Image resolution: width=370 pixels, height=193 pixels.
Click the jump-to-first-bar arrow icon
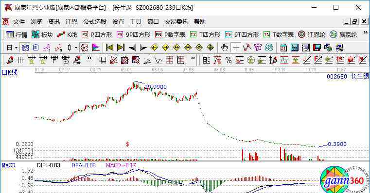tap(109, 48)
